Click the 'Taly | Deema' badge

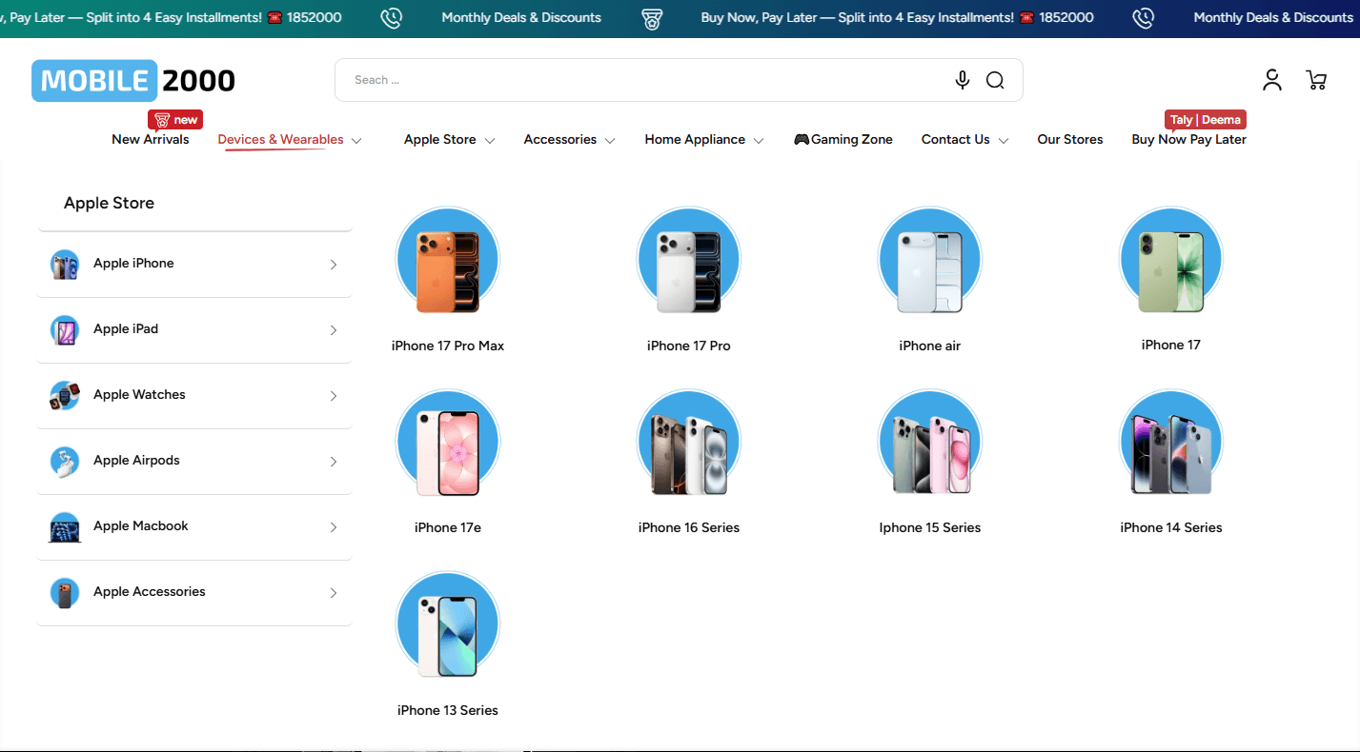[x=1206, y=120]
